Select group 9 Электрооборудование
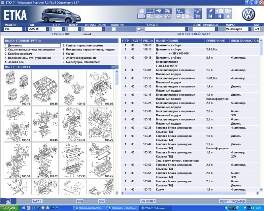 (90, 58)
